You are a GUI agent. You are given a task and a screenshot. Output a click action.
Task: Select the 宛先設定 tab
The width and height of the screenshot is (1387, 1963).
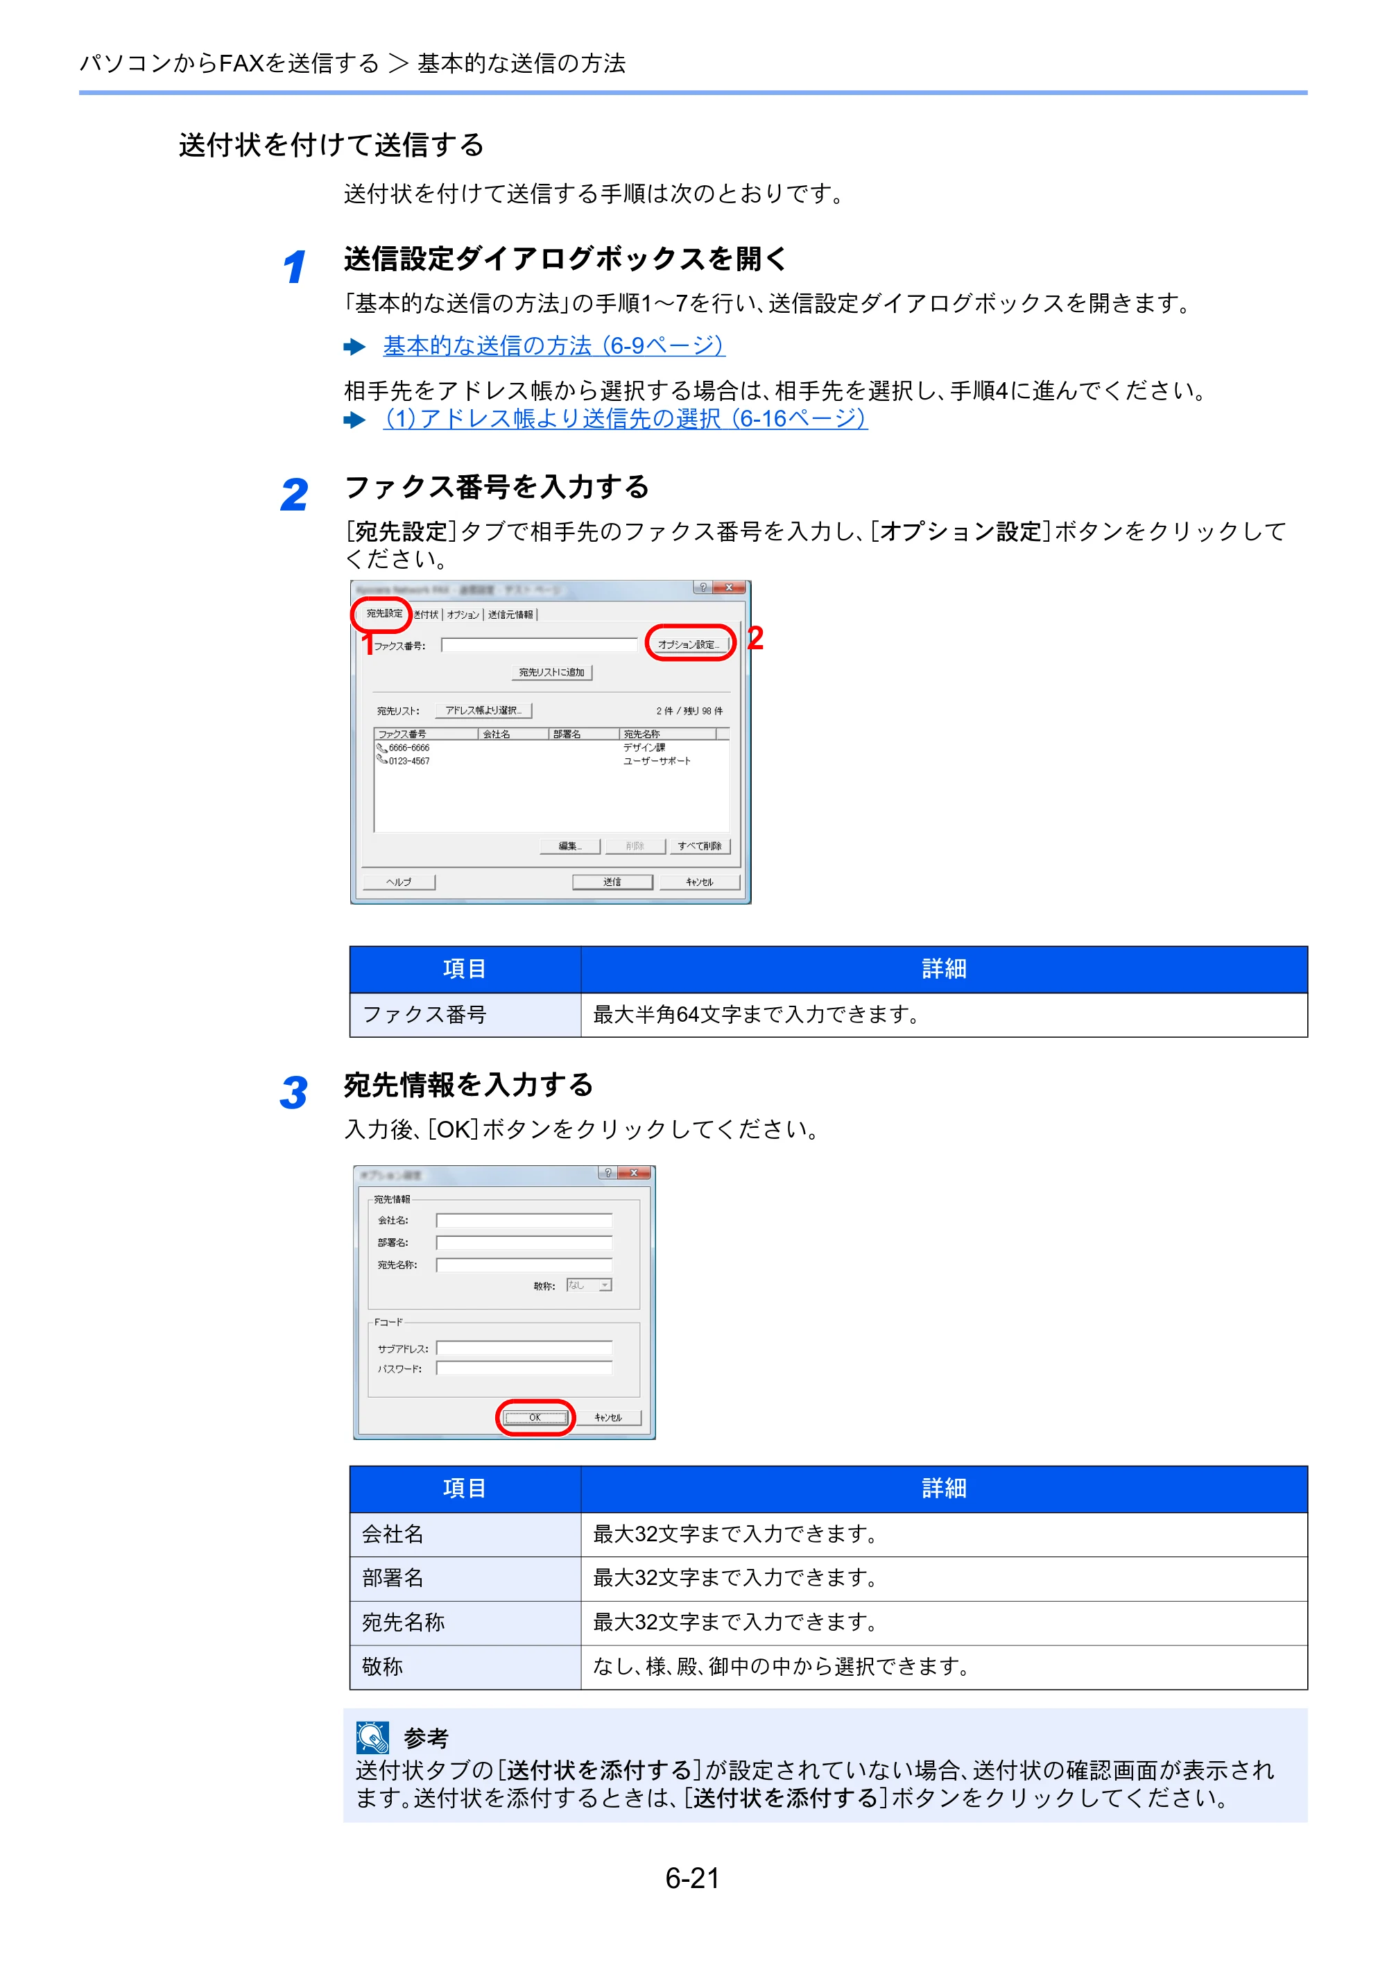pyautogui.click(x=384, y=613)
